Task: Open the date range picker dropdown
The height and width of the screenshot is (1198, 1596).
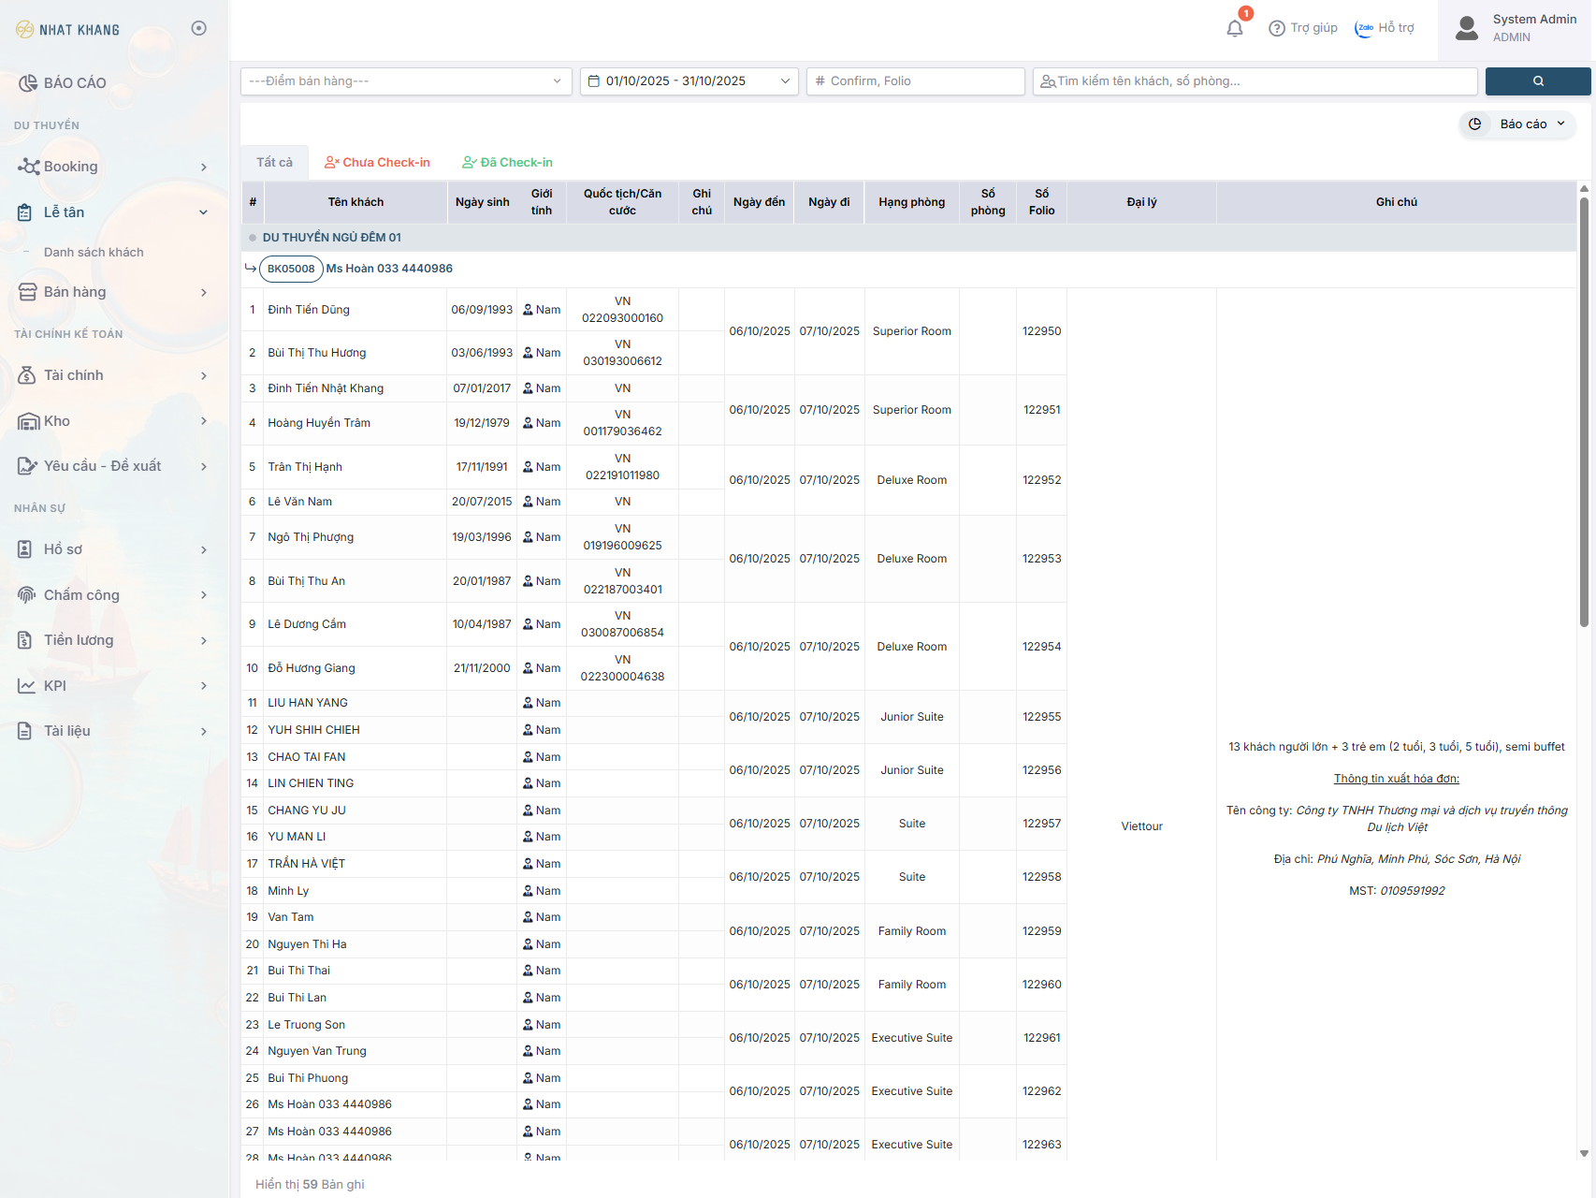Action: click(689, 81)
